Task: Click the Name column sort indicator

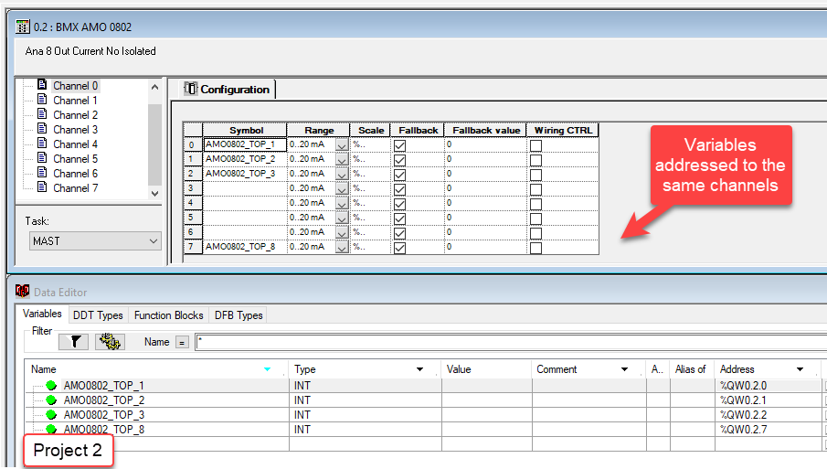Action: click(x=268, y=369)
